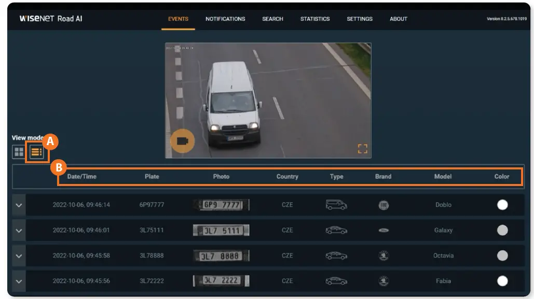Image resolution: width=534 pixels, height=299 pixels.
Task: Open the Statistics tab
Action: click(x=314, y=19)
